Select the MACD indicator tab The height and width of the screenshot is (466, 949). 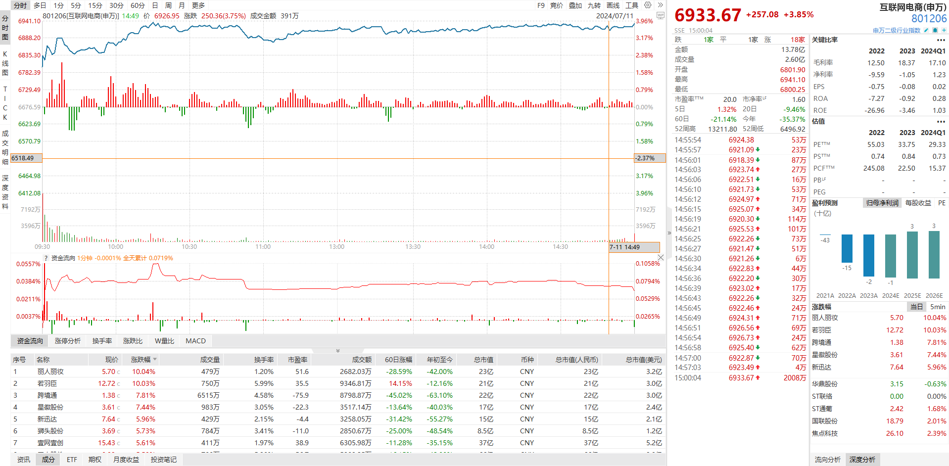tap(195, 341)
